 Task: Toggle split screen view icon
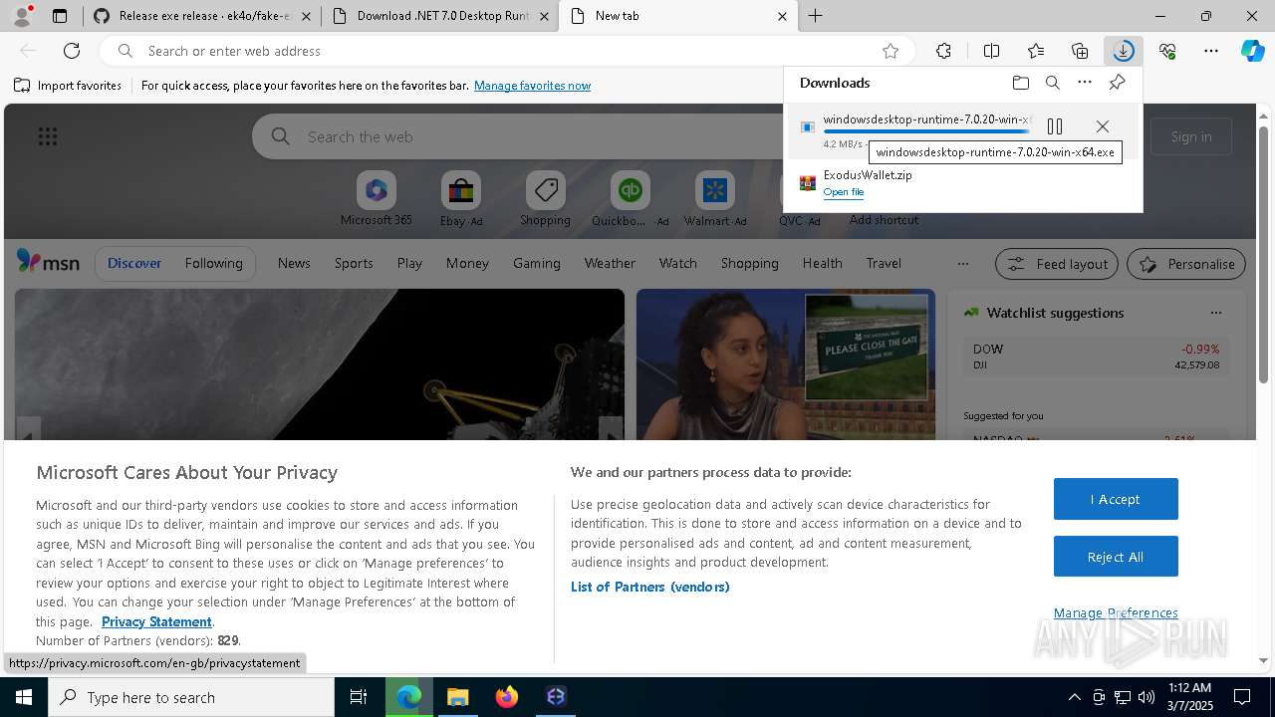[991, 51]
